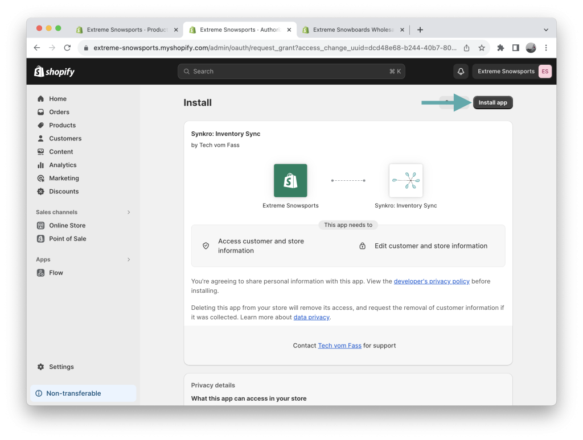Click 'by Tech vom Fass' text
583x440 pixels.
click(215, 145)
